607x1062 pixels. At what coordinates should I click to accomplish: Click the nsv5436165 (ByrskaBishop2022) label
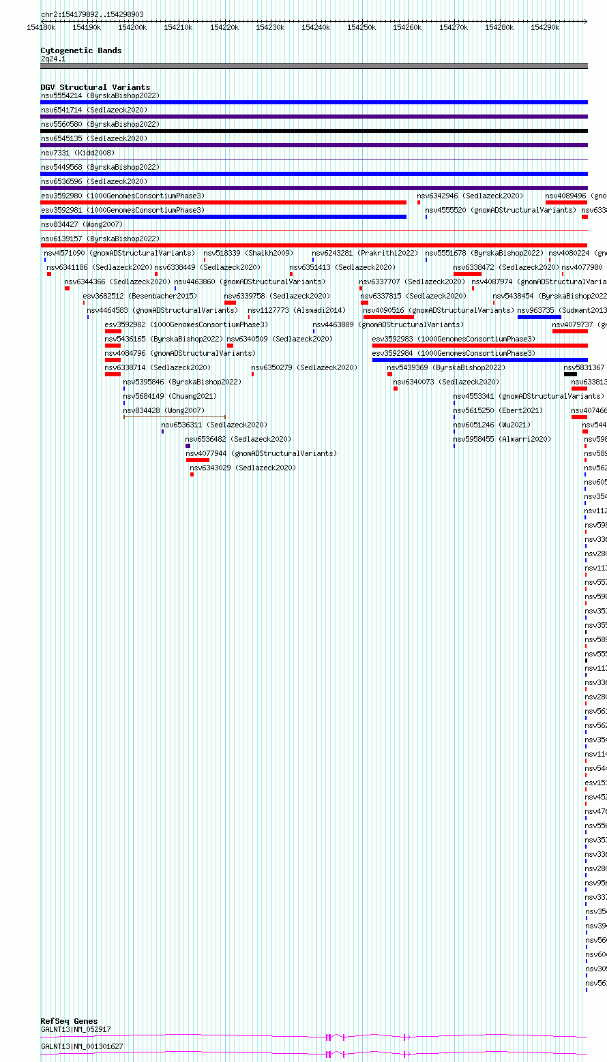point(164,339)
